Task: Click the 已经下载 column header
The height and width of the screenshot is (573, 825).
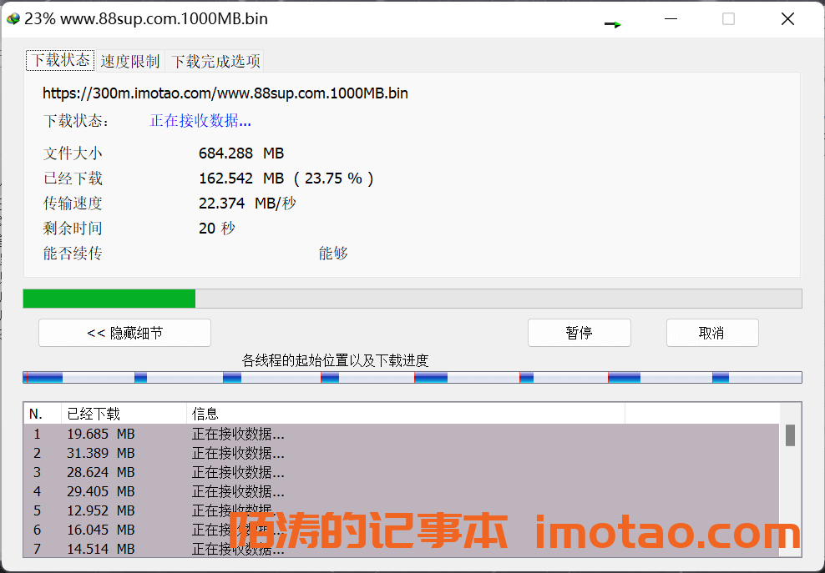Action: 123,414
